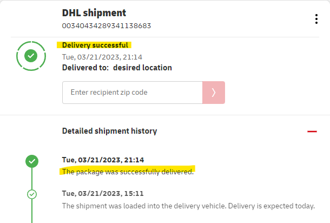Image resolution: width=330 pixels, height=223 pixels.
Task: Click the DHL shipment title
Action: (94, 12)
